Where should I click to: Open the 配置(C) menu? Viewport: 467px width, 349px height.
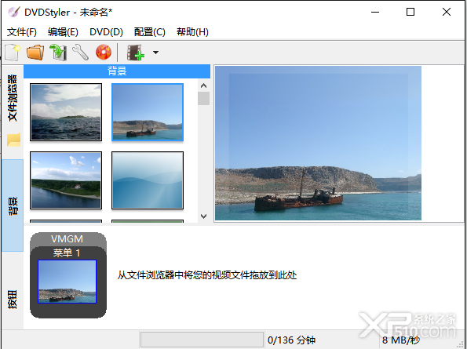click(149, 32)
